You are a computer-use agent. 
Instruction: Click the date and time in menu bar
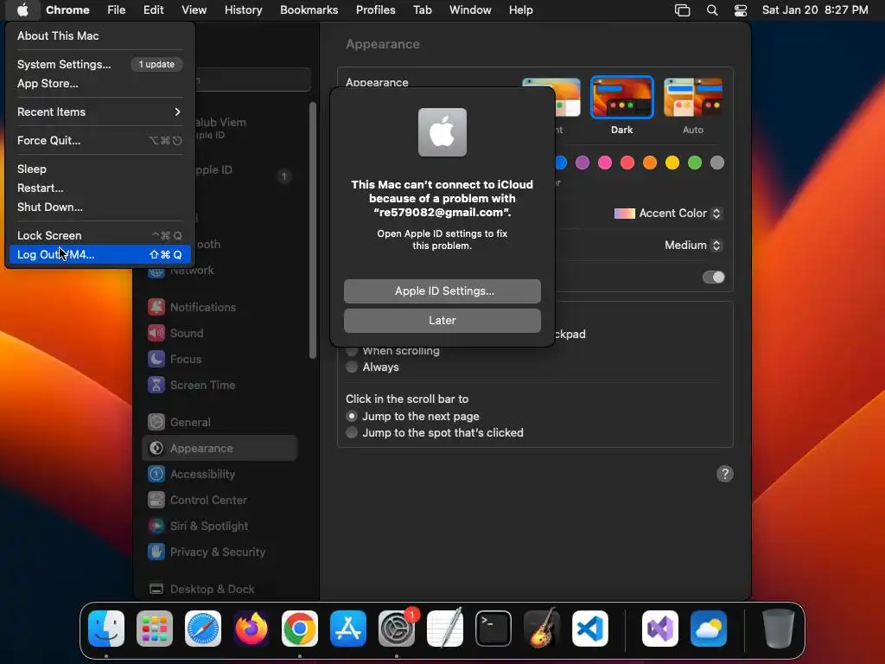click(x=815, y=10)
